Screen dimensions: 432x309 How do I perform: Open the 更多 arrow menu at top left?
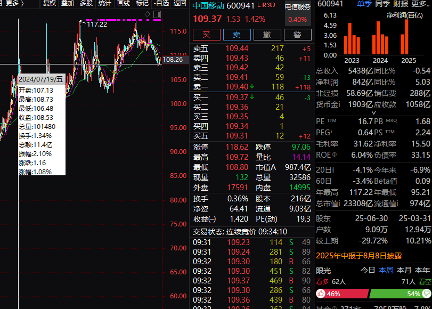click(15, 3)
